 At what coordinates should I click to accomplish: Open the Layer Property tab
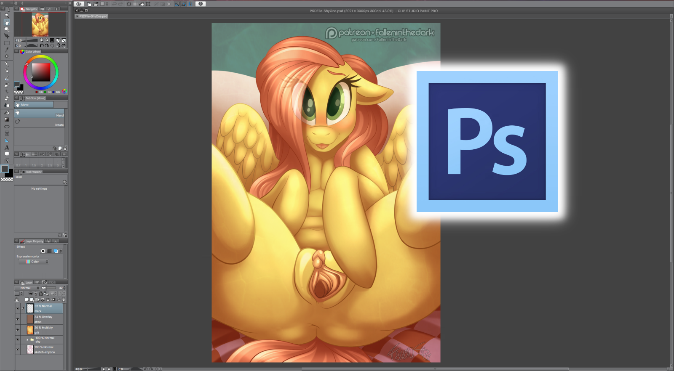coord(32,241)
